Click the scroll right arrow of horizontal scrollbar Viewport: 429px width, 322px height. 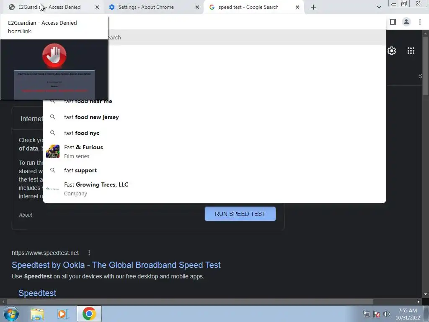click(x=419, y=301)
